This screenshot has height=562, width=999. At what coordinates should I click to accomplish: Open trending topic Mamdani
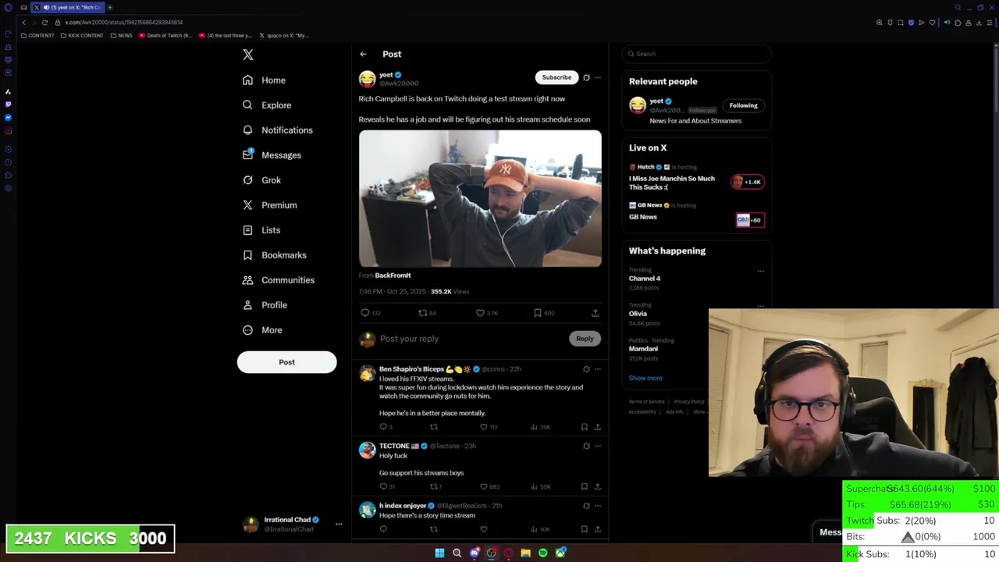coord(643,349)
